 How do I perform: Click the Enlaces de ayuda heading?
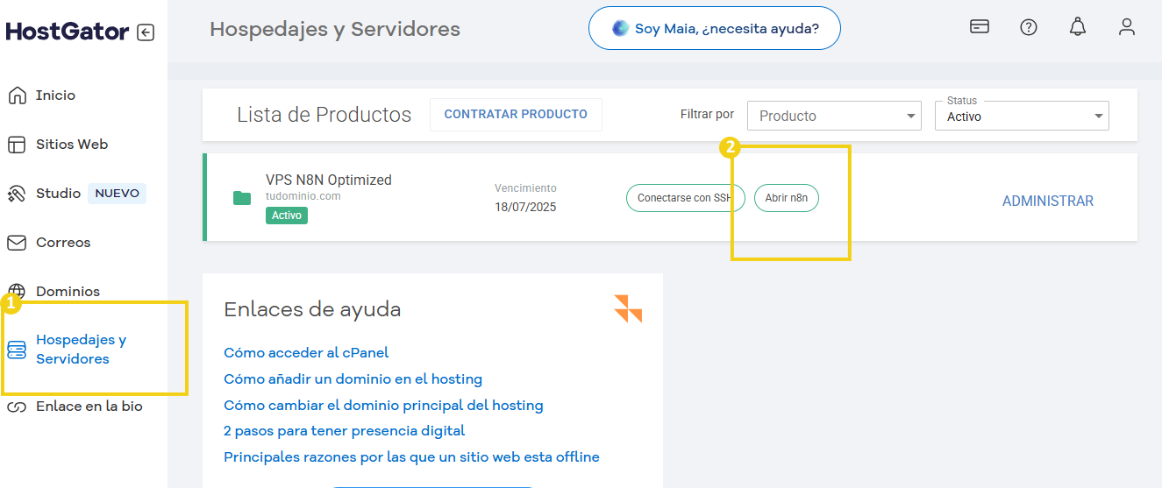312,309
